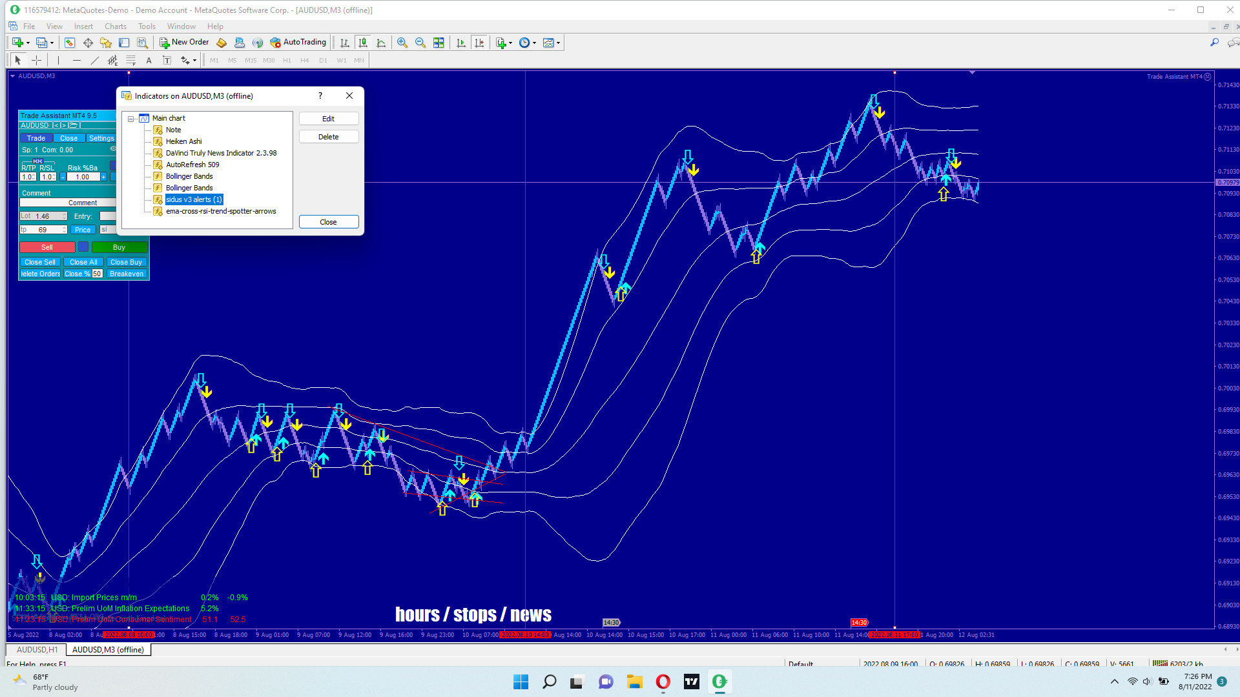Click the Delete button in Indicators dialog
This screenshot has height=697, width=1240.
coord(328,137)
